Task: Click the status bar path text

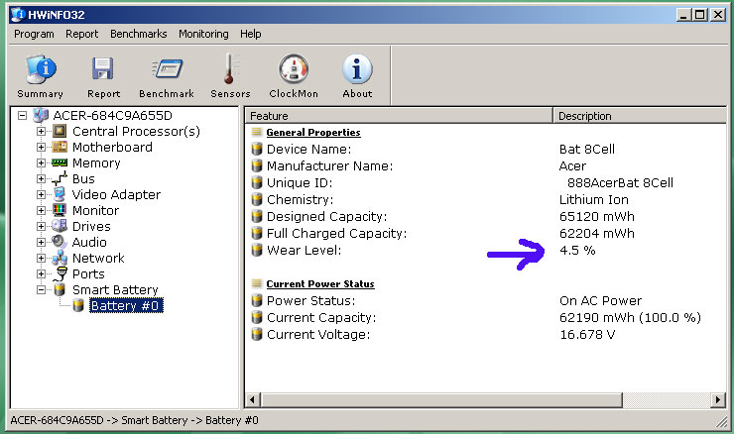Action: [x=134, y=420]
